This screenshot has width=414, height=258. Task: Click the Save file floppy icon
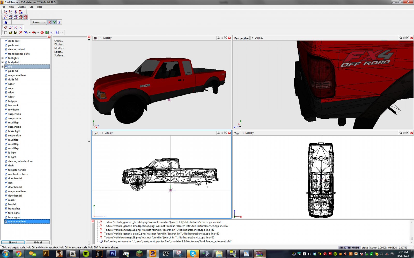(16, 33)
